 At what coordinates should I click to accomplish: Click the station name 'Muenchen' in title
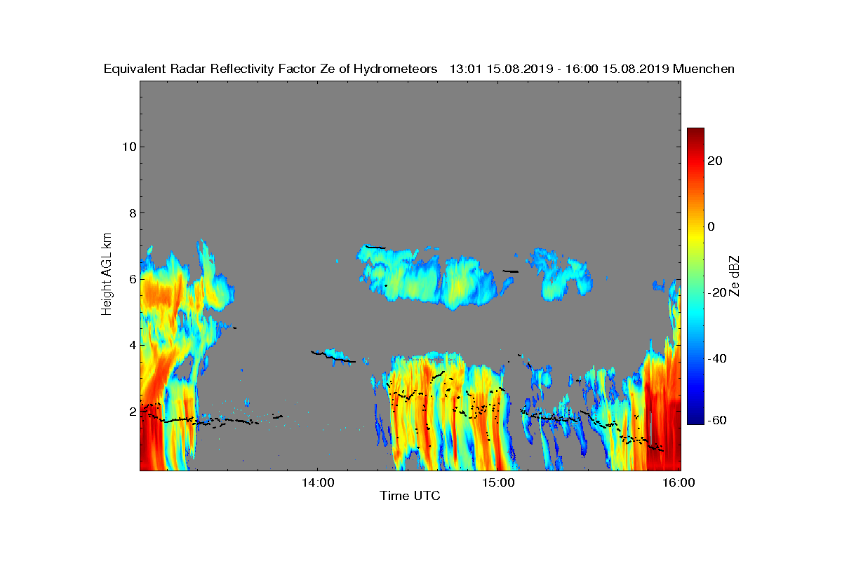(x=704, y=69)
